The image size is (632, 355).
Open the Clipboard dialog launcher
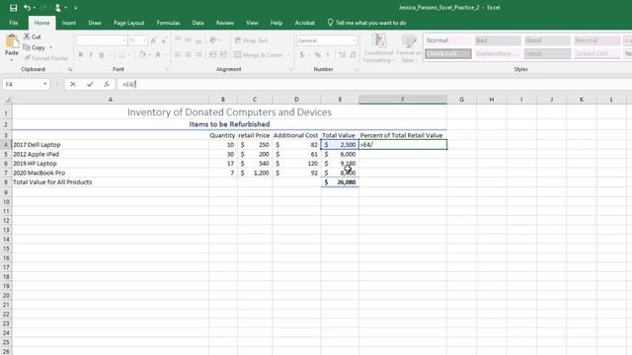tap(70, 70)
